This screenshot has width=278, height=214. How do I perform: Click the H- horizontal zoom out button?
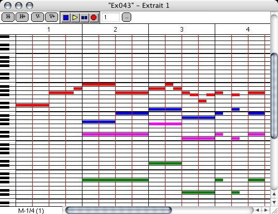coord(8,17)
